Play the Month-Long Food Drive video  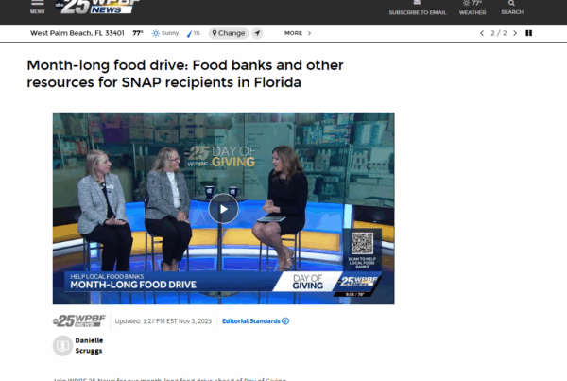click(x=223, y=209)
